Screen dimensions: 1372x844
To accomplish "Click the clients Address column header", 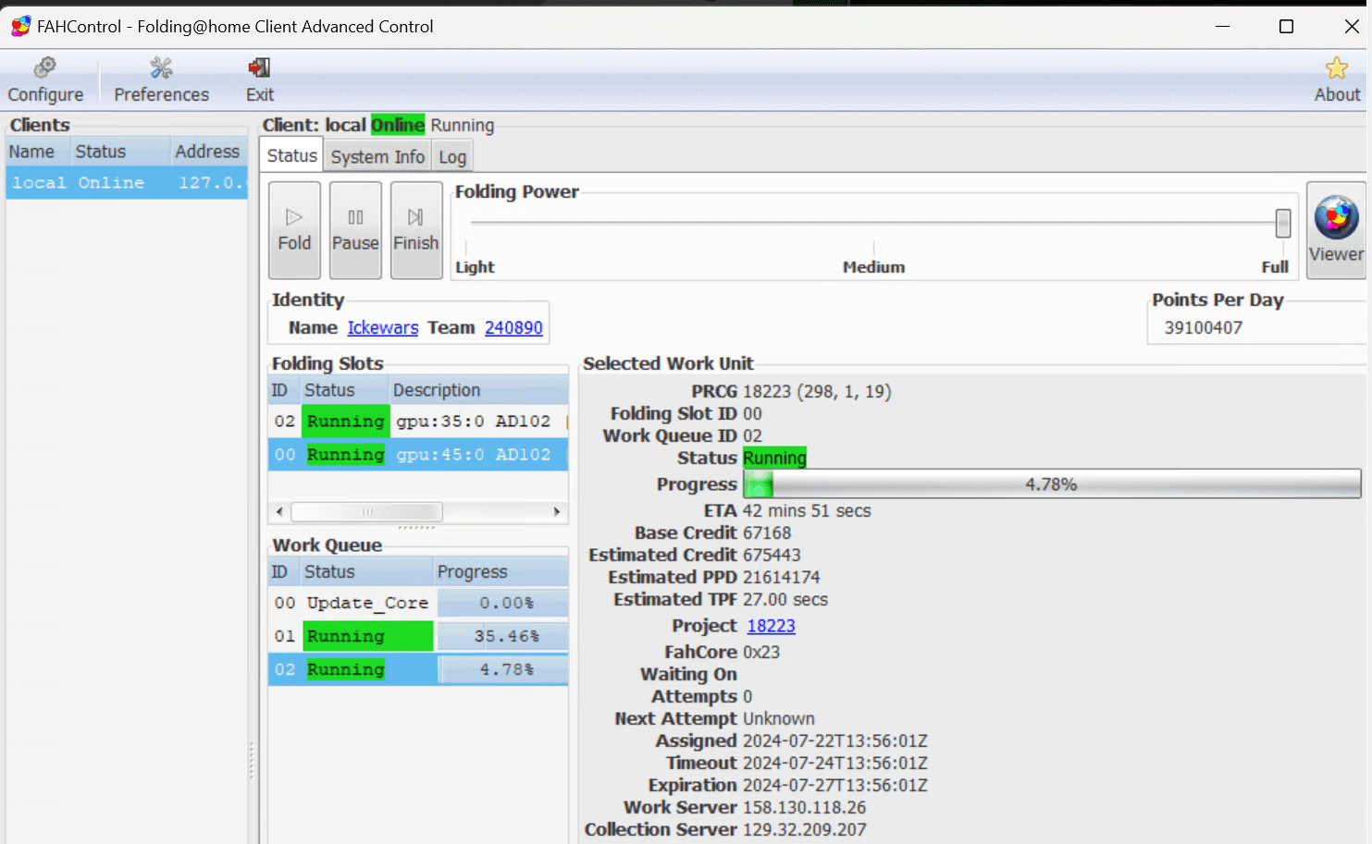I will pyautogui.click(x=208, y=152).
